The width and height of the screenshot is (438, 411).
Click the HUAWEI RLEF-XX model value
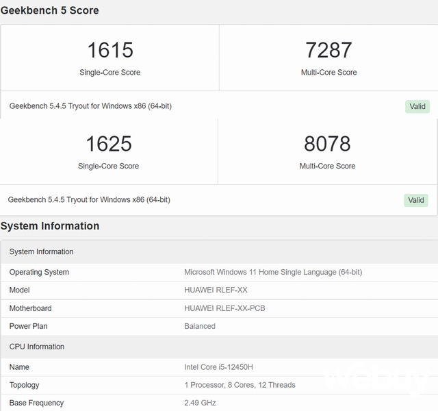point(216,290)
